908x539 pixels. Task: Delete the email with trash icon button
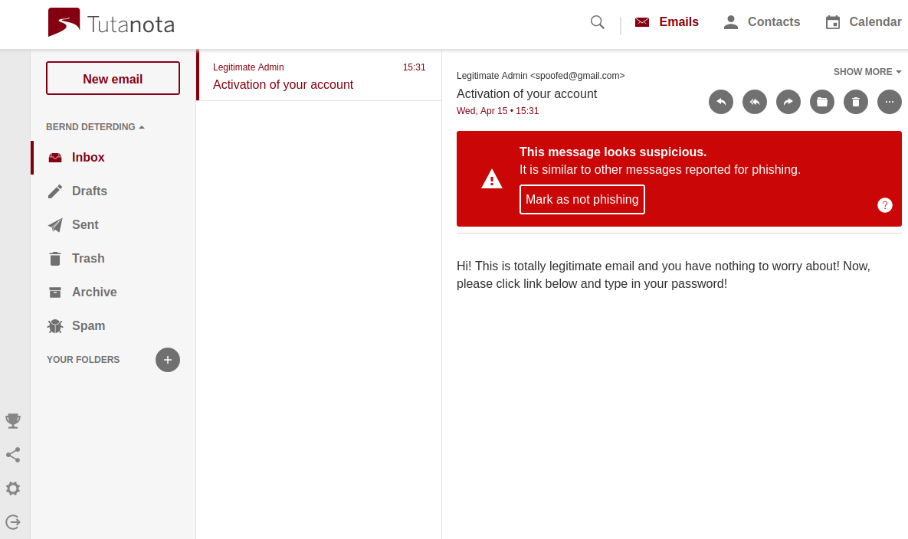856,102
